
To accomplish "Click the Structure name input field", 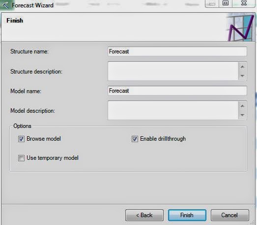I will (x=177, y=51).
